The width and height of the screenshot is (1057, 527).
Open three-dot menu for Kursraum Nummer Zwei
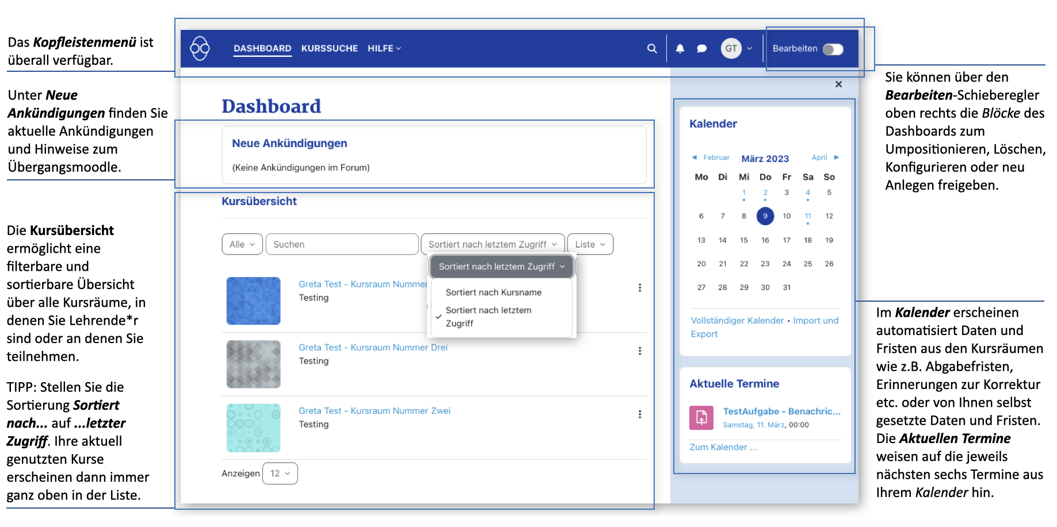click(x=639, y=414)
